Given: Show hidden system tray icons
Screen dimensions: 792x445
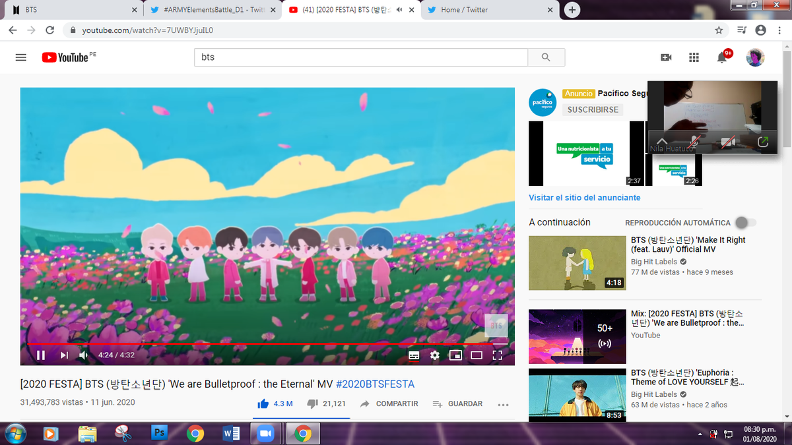Looking at the screenshot, I should pyautogui.click(x=700, y=434).
